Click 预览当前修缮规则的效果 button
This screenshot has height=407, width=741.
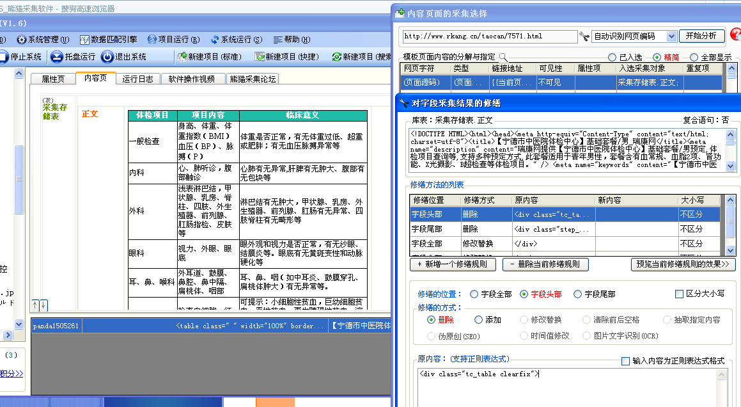683,264
